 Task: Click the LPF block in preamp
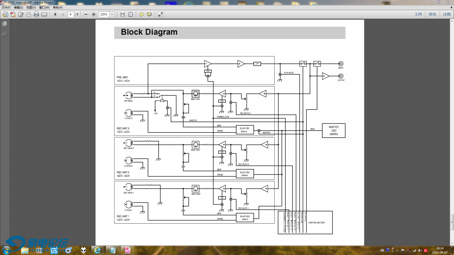[257, 64]
